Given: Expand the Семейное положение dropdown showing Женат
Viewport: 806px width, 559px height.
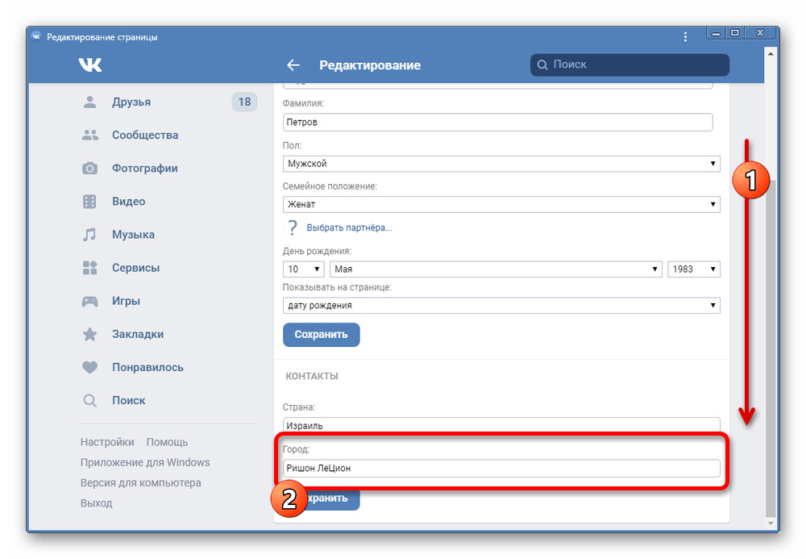Looking at the screenshot, I should coord(501,204).
